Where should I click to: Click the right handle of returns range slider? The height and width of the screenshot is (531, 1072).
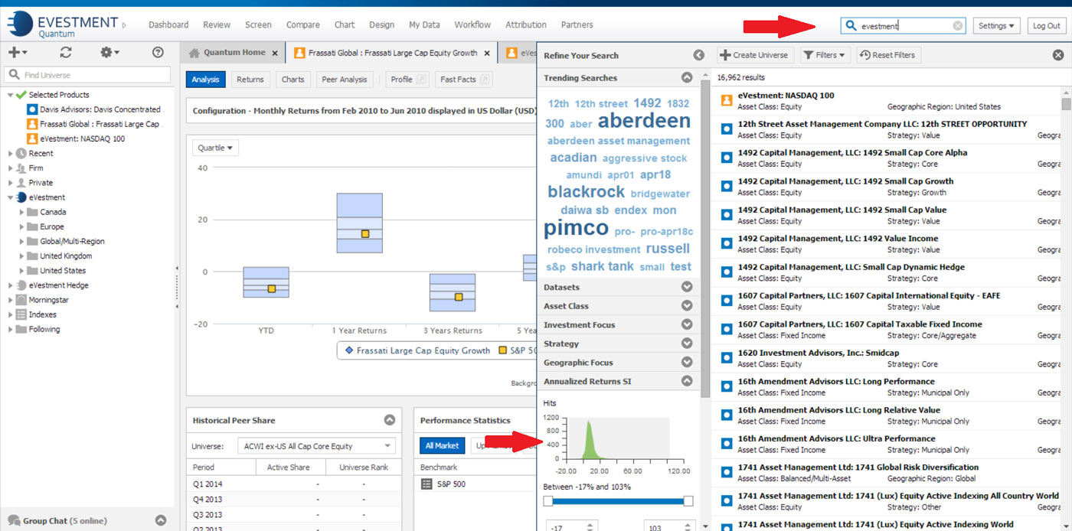pyautogui.click(x=688, y=501)
